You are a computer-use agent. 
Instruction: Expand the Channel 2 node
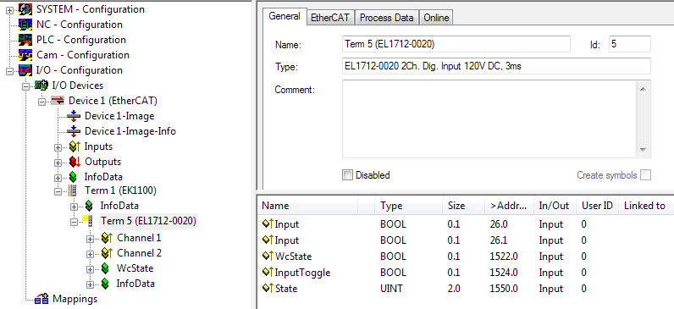[x=90, y=254]
